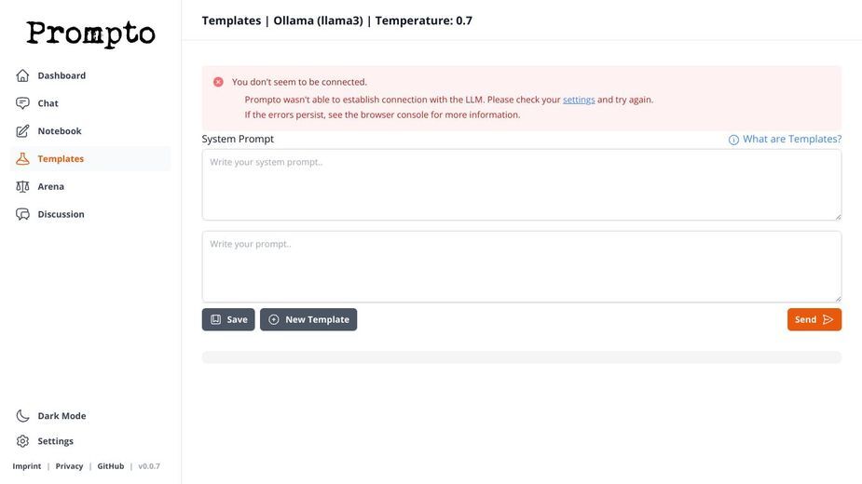
Task: Send the prompt
Action: (814, 320)
